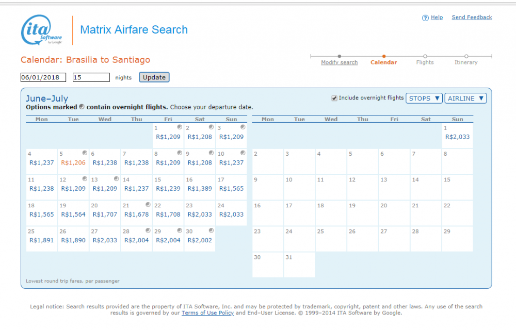Select lowest fare R$1,206 on June 5
This screenshot has width=516, height=330.
73,162
